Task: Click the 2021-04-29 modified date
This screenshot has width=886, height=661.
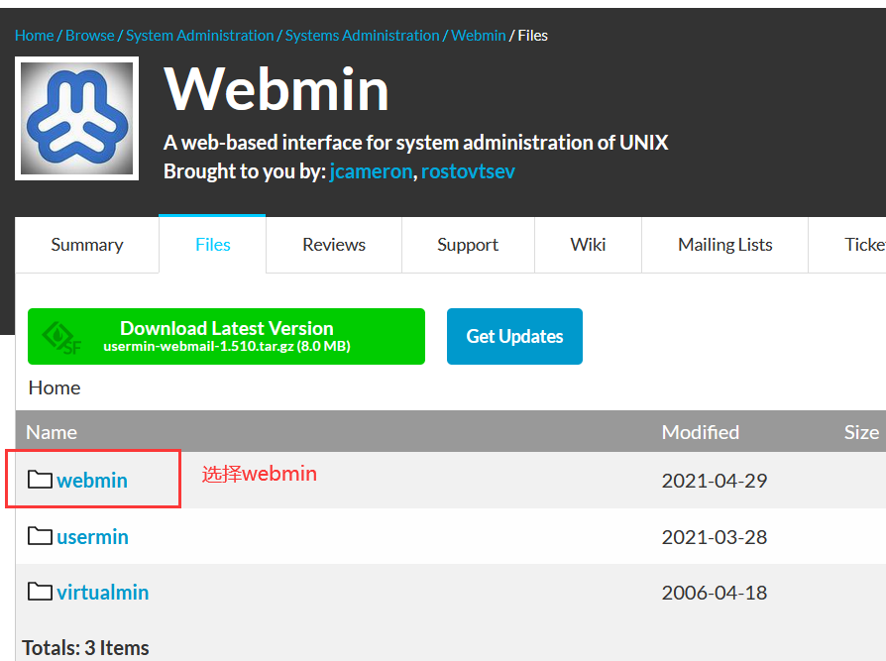Action: pos(715,481)
